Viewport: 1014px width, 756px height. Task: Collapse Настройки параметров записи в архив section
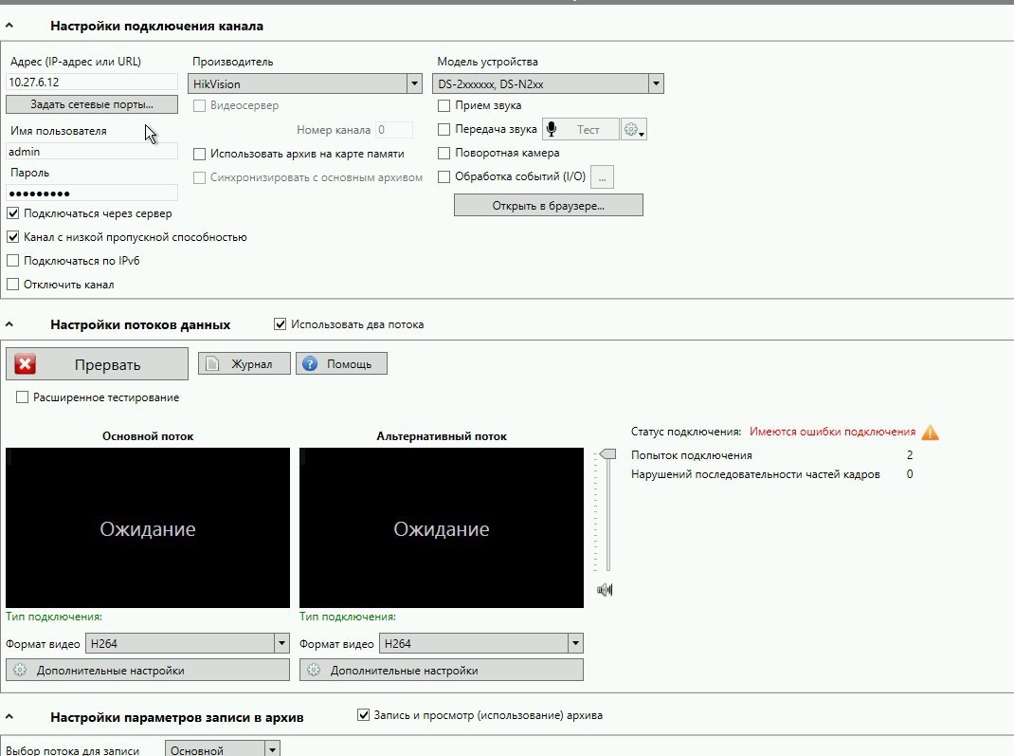(x=9, y=716)
